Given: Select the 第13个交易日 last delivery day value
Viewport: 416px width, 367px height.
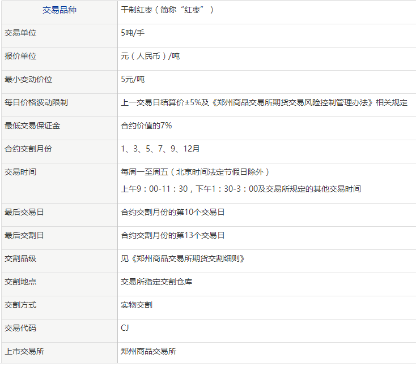Looking at the screenshot, I should (173, 235).
